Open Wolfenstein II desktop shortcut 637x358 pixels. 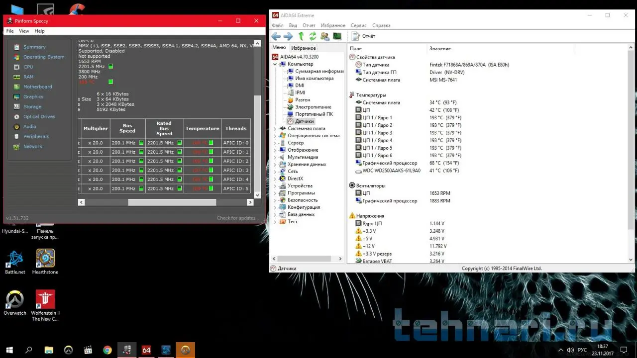(x=45, y=305)
